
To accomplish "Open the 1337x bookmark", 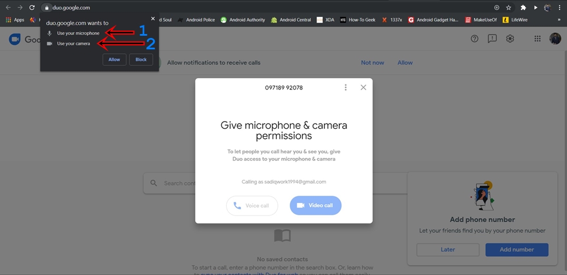I will pos(392,20).
